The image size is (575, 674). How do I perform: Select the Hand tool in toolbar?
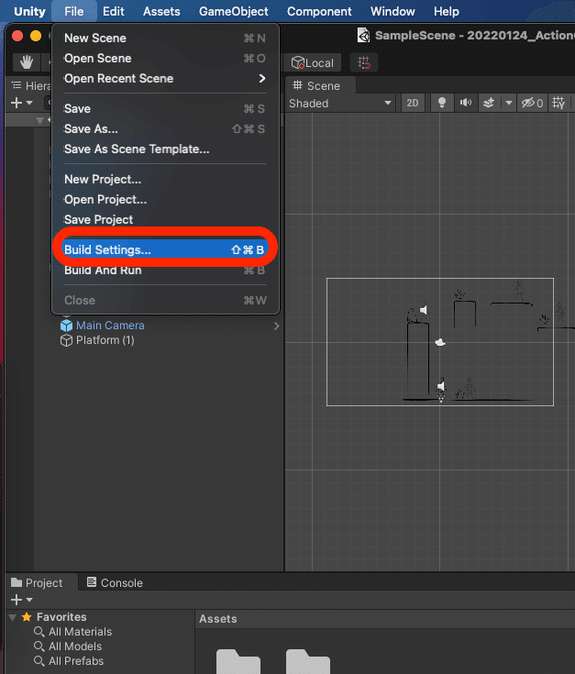(27, 62)
